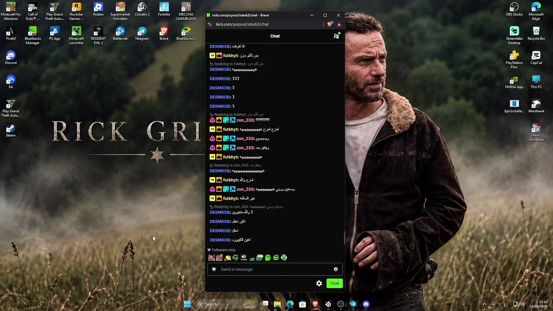Viewport: 553px width, 311px height.
Task: Click the 'Followers only' notice
Action: [x=221, y=250]
